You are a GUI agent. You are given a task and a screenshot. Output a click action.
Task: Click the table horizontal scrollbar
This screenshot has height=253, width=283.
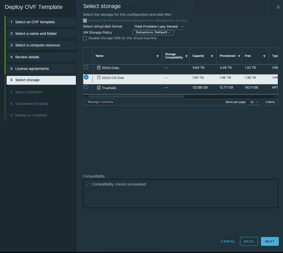pos(136,97)
